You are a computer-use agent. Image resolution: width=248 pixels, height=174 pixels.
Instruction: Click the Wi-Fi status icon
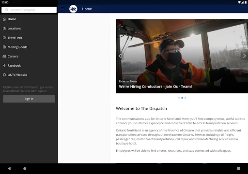tap(239, 2)
